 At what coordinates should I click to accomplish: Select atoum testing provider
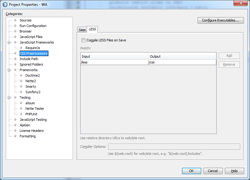coord(30,103)
